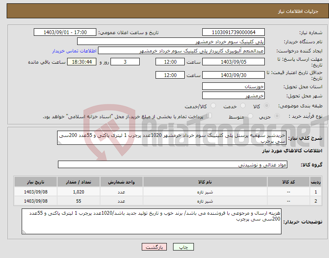Viewport: 329px width, 258px height.
Task: Click quantity cell 1,020 in row 1
Action: 78,192
